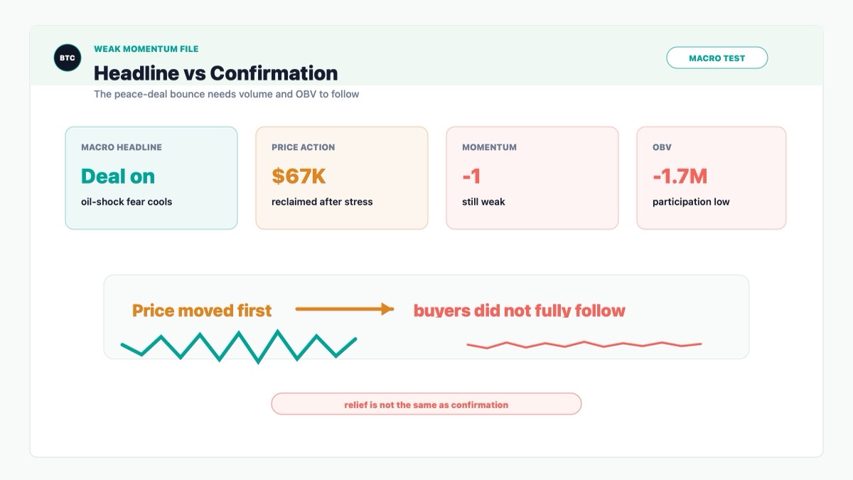This screenshot has height=480, width=853.
Task: Click the '-1.7M' OBV value
Action: [680, 176]
